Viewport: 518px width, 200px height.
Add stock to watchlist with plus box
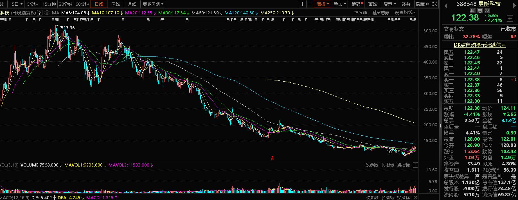[510, 18]
